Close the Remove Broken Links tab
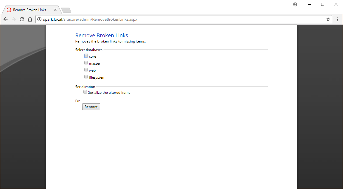The height and width of the screenshot is (189, 343). 55,10
